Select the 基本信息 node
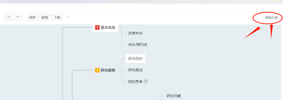This screenshot has width=283, height=100. click(x=105, y=27)
